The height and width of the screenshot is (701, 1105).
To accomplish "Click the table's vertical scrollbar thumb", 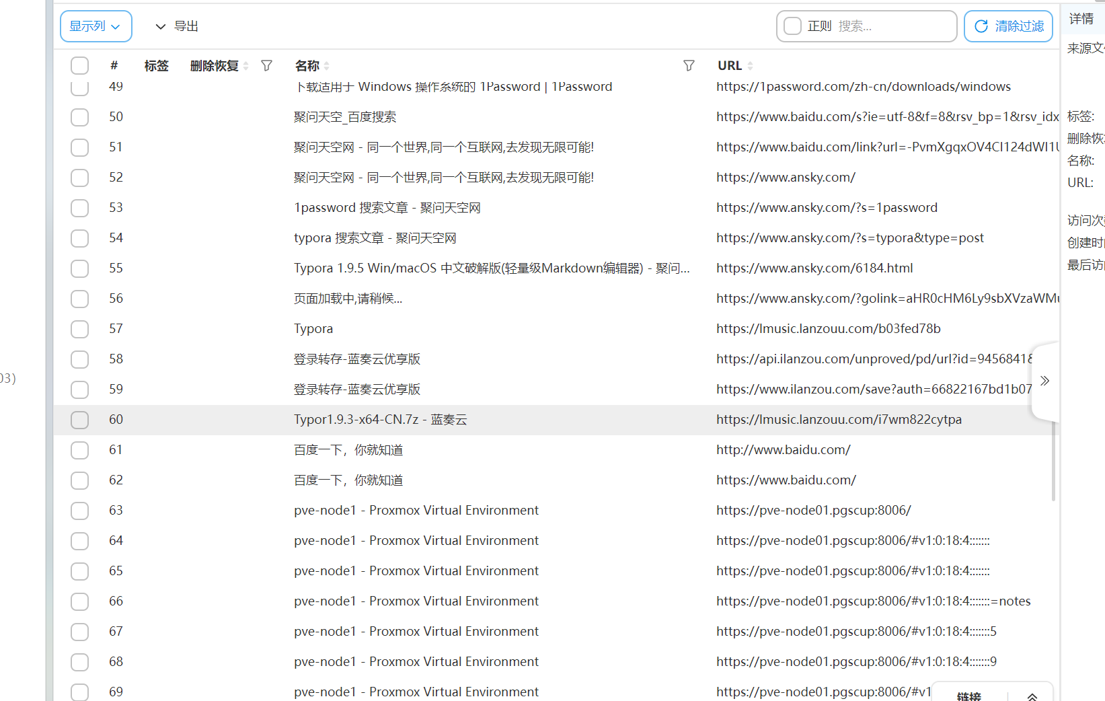I will (1053, 461).
